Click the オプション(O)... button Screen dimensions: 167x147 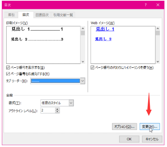pos(124,127)
